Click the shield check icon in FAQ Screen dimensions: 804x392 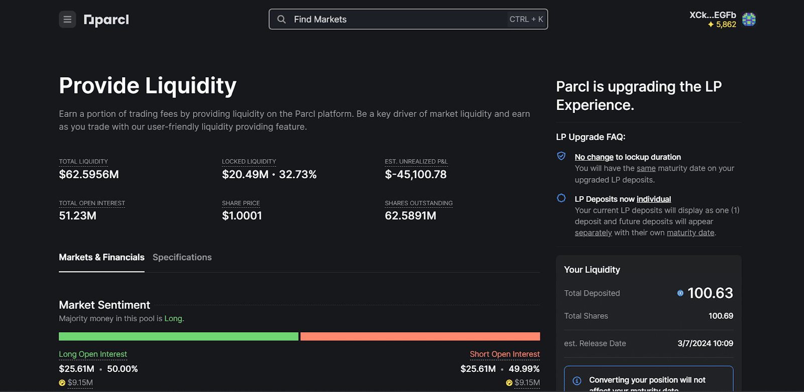pos(561,156)
